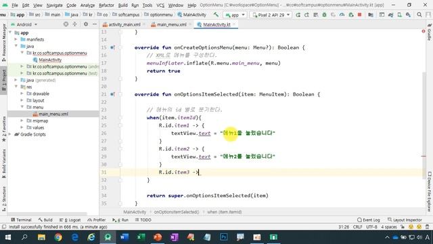Click the Apply Code Changes icon
The image size is (433, 244).
click(x=315, y=15)
